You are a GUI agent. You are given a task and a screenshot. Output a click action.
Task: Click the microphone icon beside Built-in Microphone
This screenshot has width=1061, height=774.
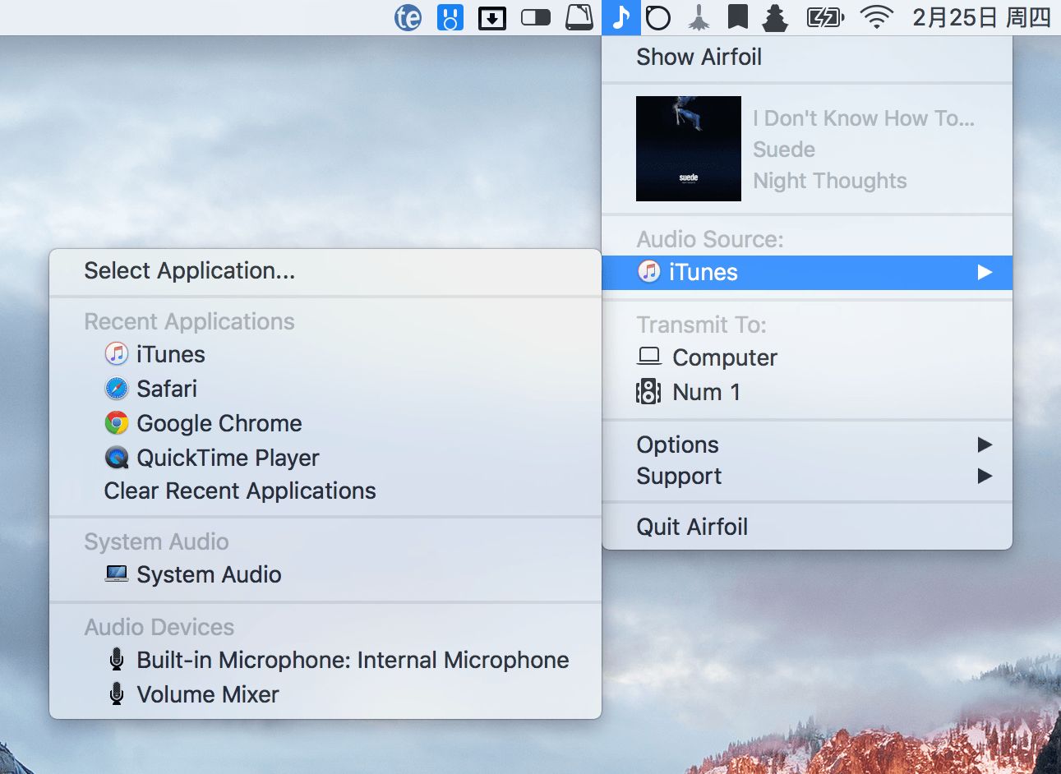click(x=117, y=659)
